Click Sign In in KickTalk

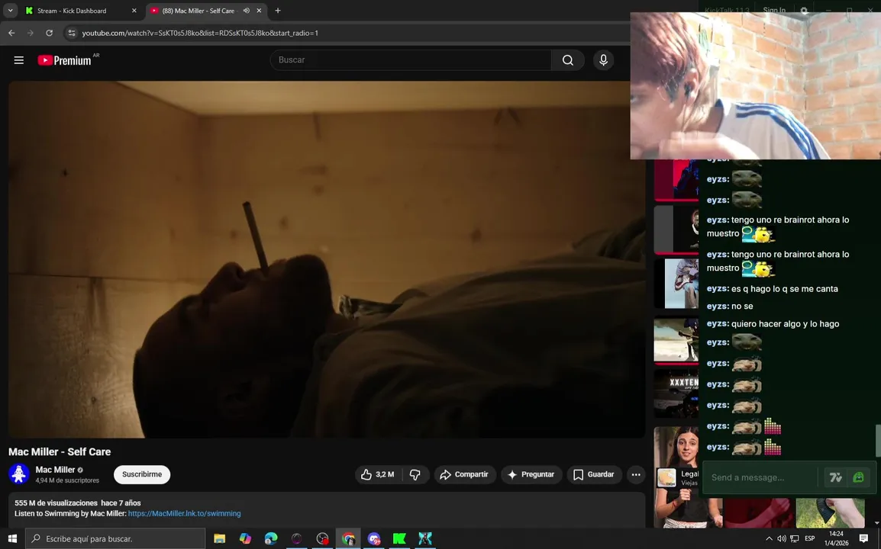point(774,10)
